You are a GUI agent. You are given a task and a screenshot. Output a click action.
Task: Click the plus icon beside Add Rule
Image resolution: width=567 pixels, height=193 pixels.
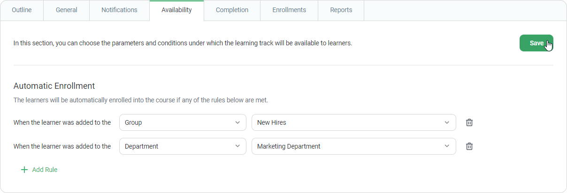(x=24, y=170)
